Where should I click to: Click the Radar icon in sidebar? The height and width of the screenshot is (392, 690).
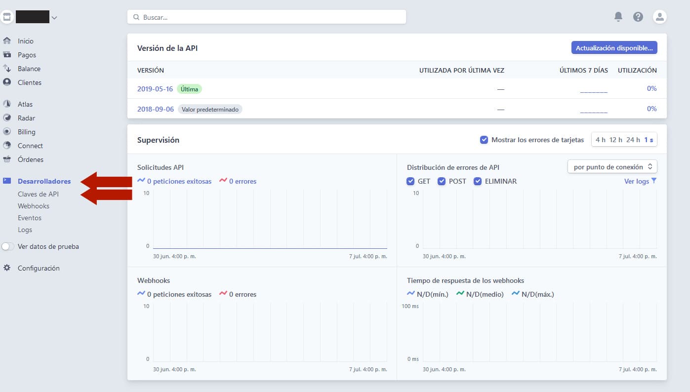(x=7, y=118)
